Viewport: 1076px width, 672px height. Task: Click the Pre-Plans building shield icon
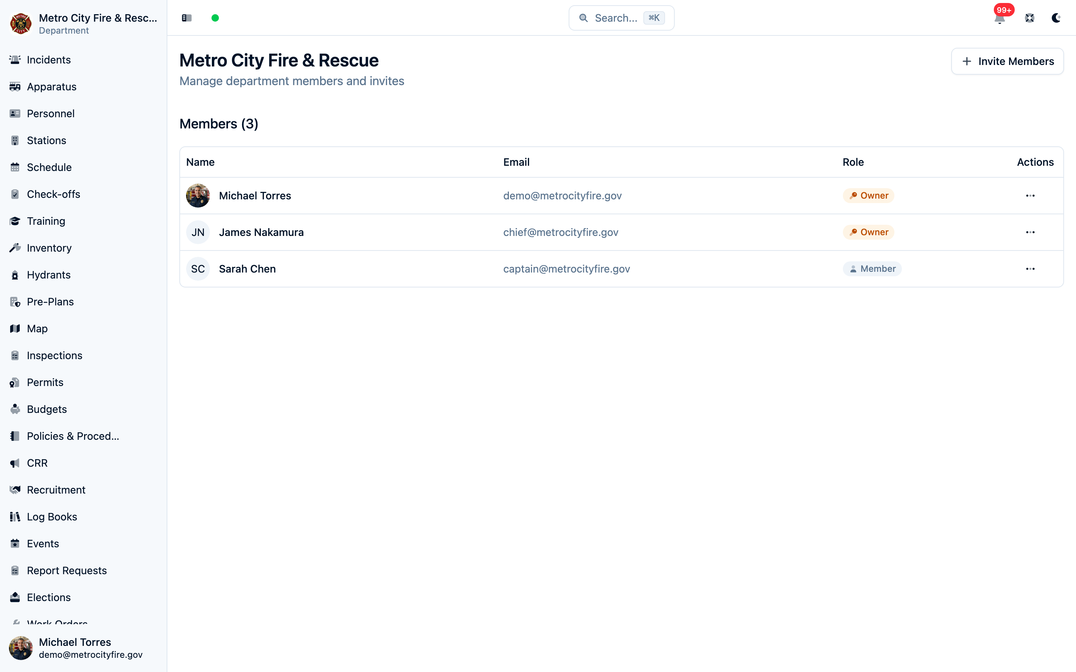tap(15, 302)
